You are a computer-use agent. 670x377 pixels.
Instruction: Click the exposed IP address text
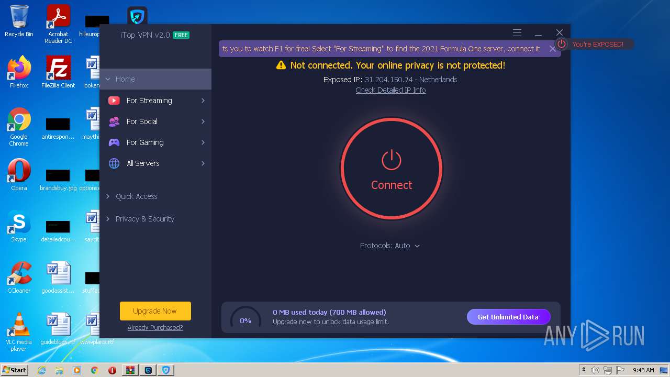click(390, 80)
